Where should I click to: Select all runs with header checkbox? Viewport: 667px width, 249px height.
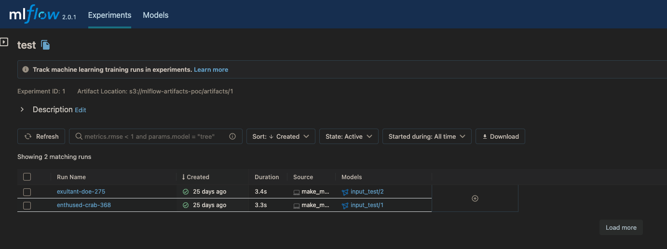tap(27, 177)
